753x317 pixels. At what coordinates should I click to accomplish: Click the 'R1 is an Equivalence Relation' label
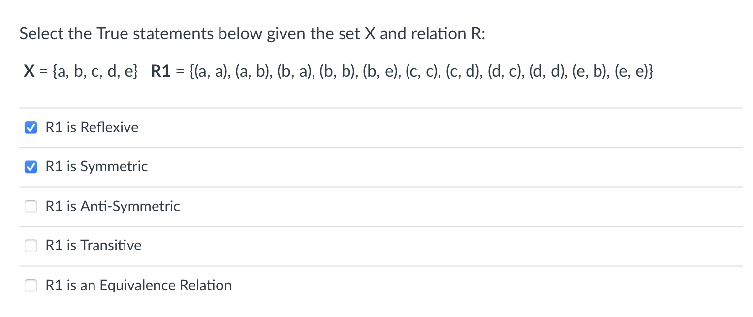(x=138, y=285)
